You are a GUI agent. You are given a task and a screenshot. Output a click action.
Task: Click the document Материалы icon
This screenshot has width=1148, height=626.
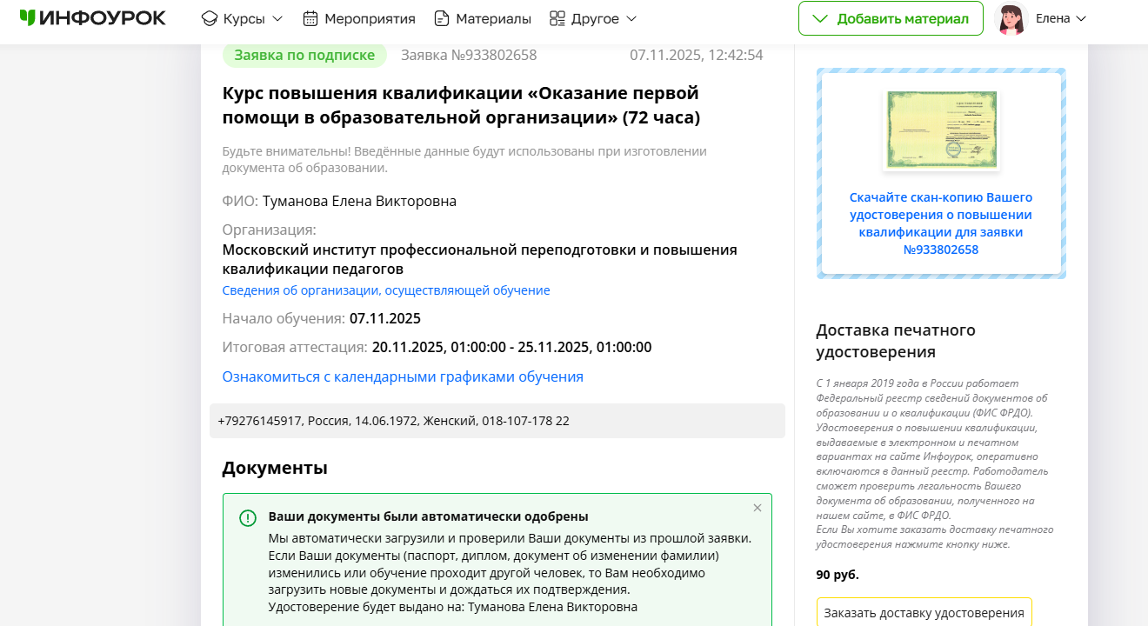click(x=442, y=18)
